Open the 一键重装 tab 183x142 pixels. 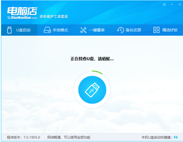(x=92, y=30)
